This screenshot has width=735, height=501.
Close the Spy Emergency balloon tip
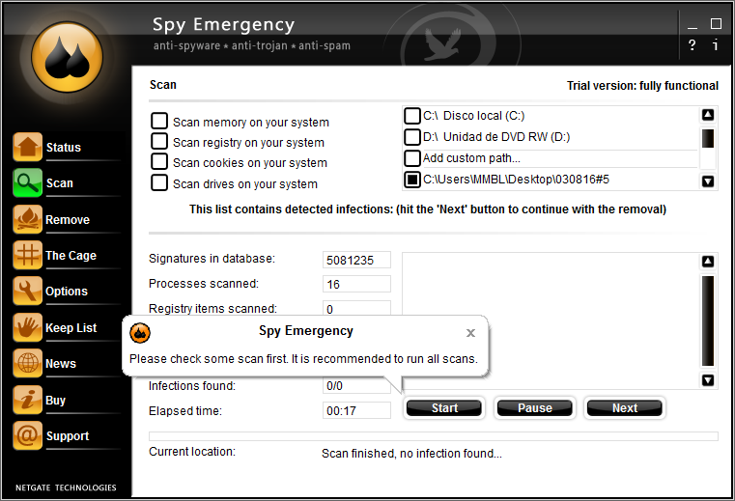point(470,333)
